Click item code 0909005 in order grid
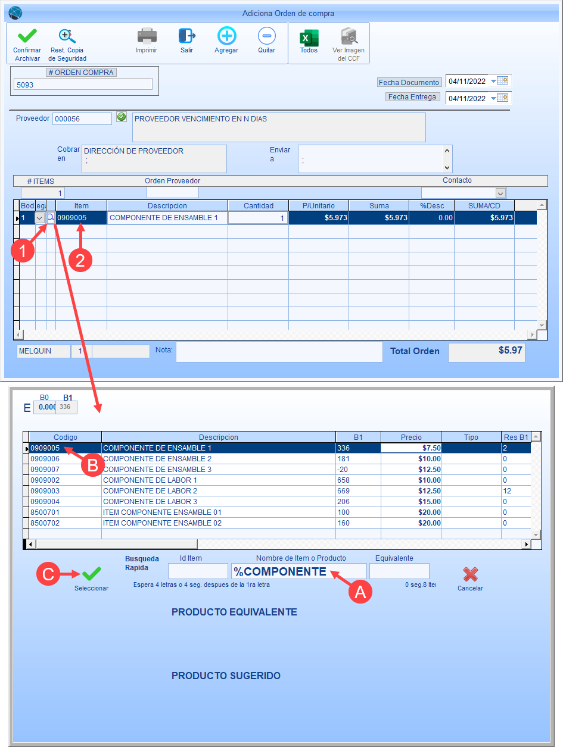This screenshot has width=563, height=747. (x=72, y=218)
